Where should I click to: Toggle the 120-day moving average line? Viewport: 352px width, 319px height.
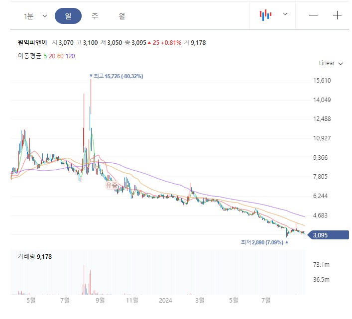pyautogui.click(x=70, y=56)
